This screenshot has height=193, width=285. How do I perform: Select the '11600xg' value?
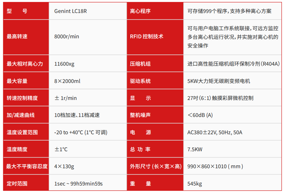pos(64,64)
